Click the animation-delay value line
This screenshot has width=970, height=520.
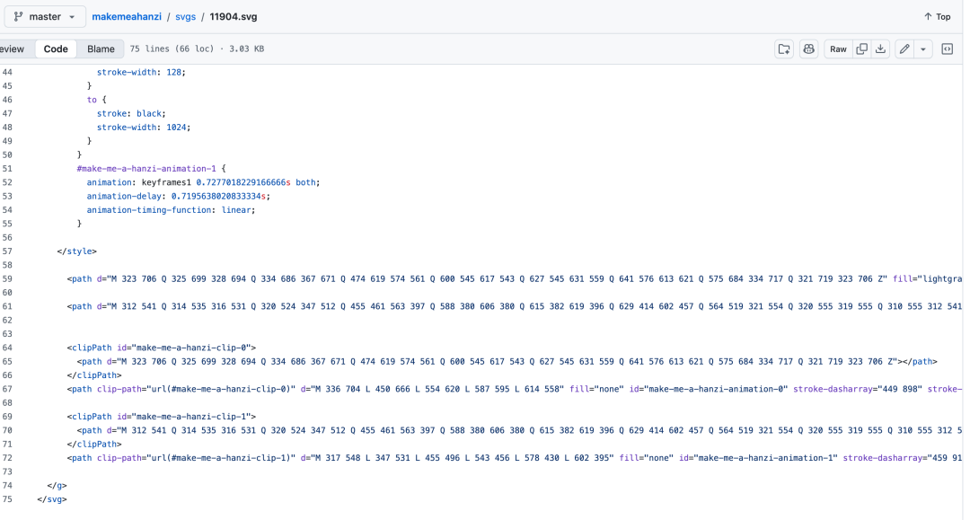pyautogui.click(x=178, y=196)
